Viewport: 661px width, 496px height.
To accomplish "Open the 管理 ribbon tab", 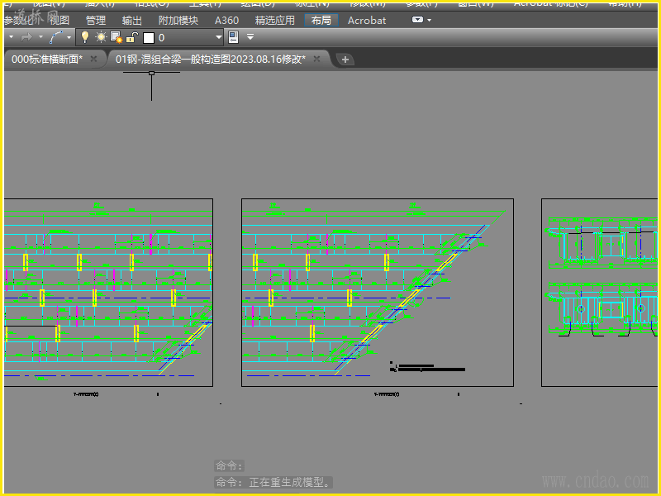I will pyautogui.click(x=96, y=20).
